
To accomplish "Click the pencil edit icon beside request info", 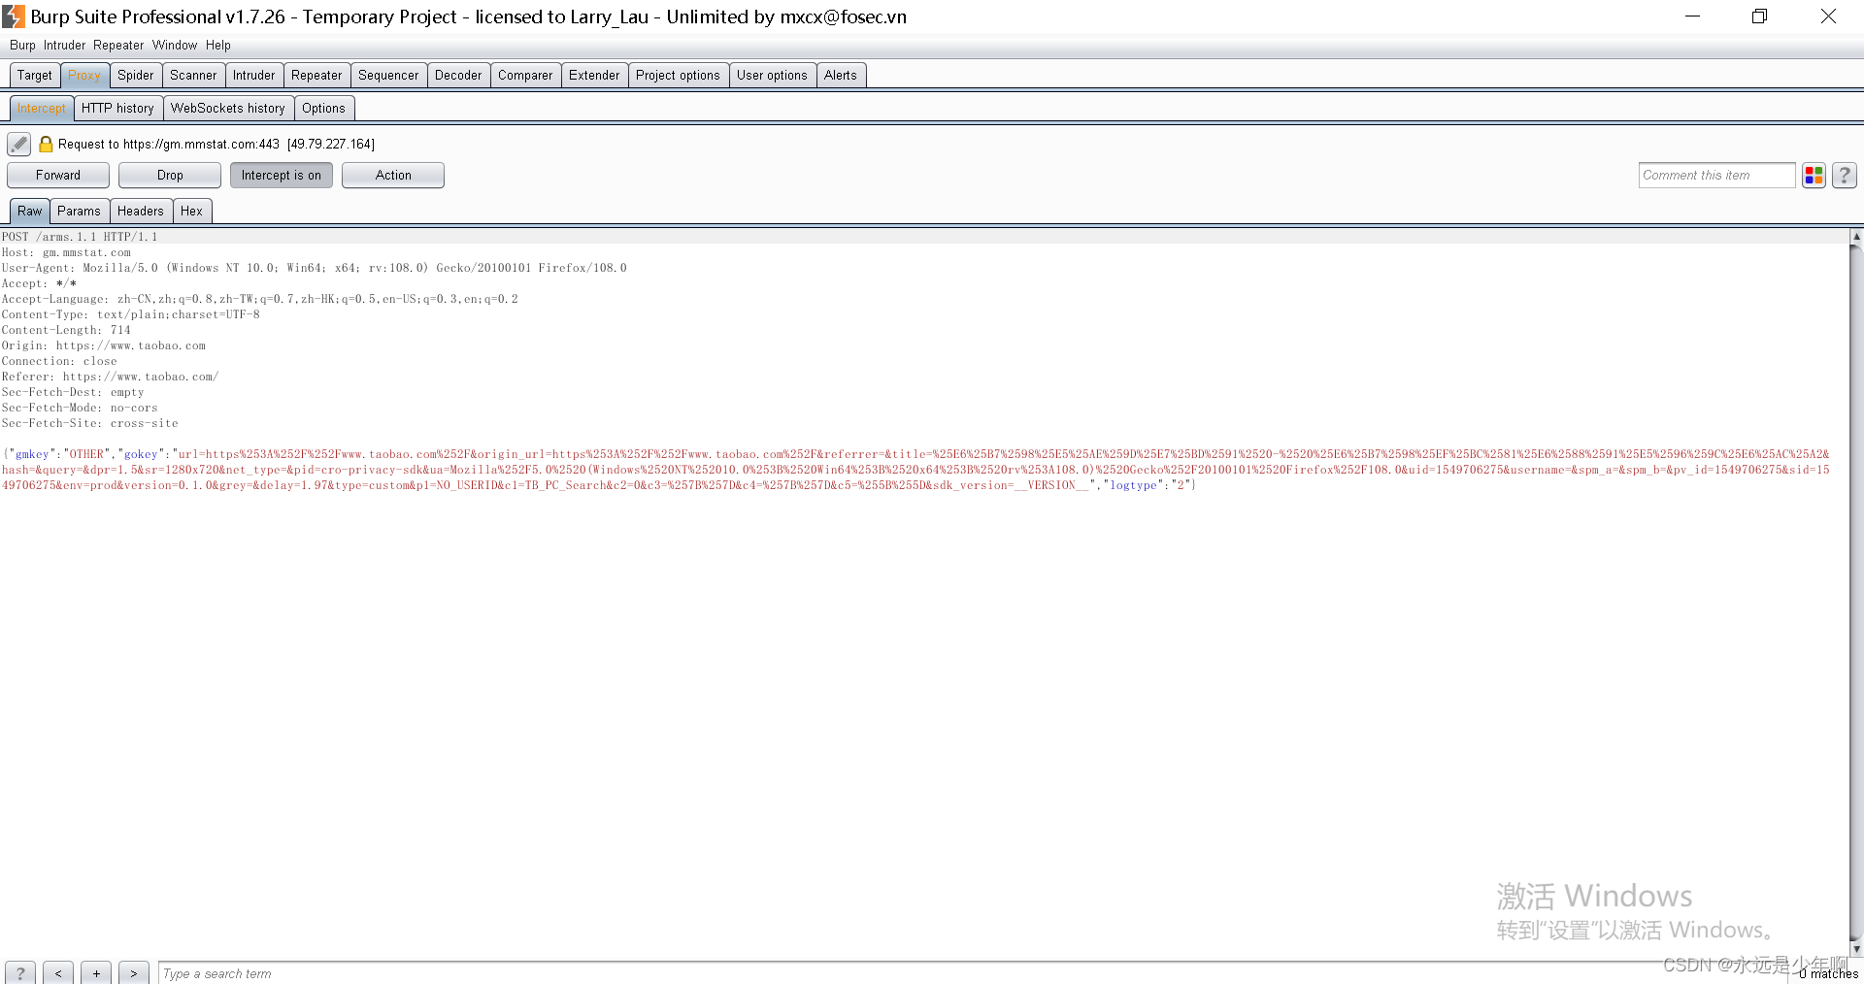I will (18, 145).
